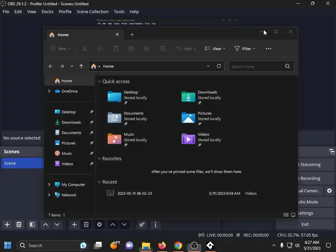Open the Tools menu
This screenshot has height=252, width=336.
tap(119, 11)
